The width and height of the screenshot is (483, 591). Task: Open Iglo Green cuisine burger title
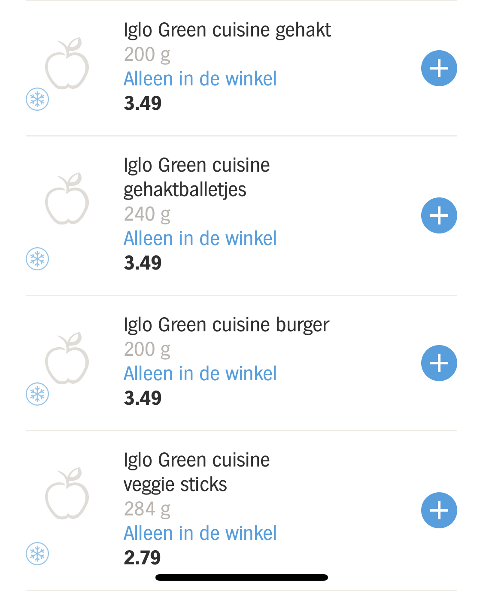[226, 325]
